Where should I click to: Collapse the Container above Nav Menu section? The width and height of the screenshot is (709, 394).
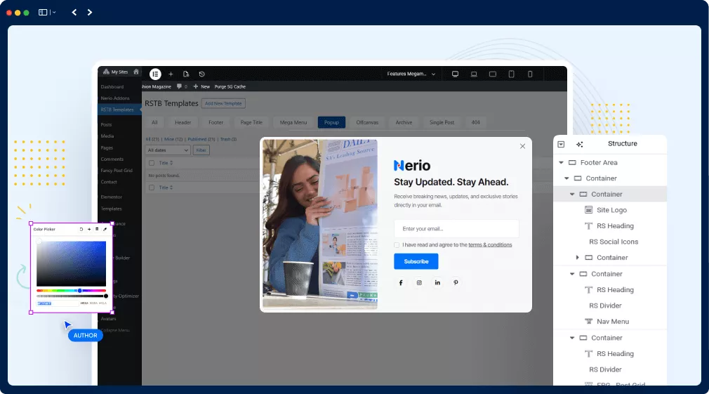point(572,274)
